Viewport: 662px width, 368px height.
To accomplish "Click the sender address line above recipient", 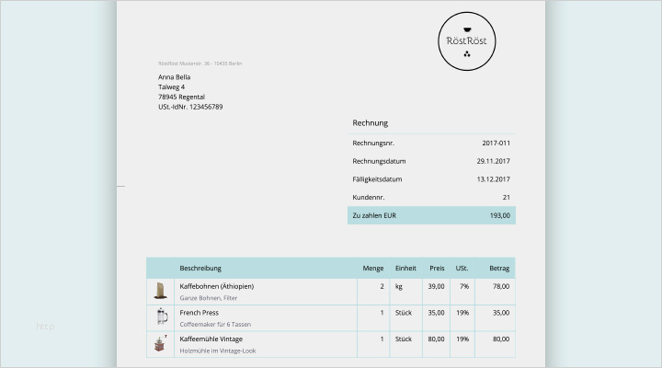I will click(200, 63).
